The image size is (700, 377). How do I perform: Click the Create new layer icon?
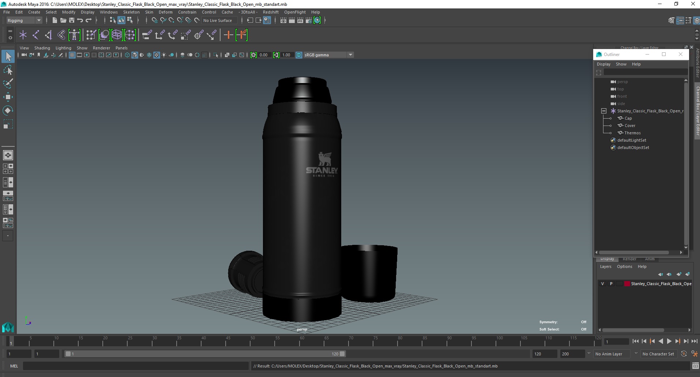(679, 274)
